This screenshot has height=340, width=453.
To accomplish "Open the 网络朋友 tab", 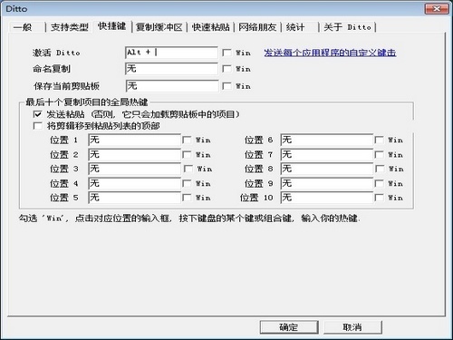I will 257,27.
